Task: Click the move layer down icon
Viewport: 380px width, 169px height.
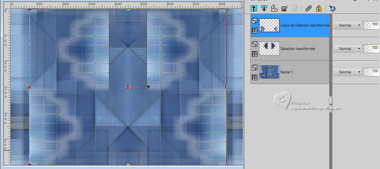Action: [264, 8]
